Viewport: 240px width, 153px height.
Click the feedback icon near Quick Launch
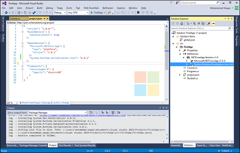(177, 3)
